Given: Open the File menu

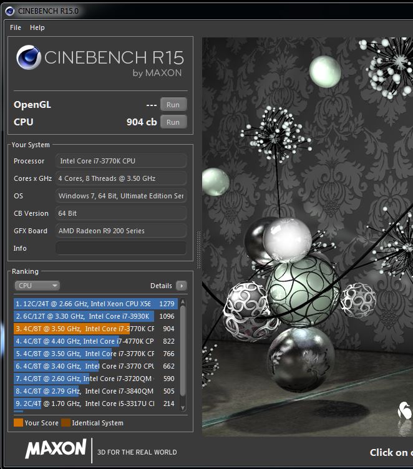Looking at the screenshot, I should (x=15, y=27).
